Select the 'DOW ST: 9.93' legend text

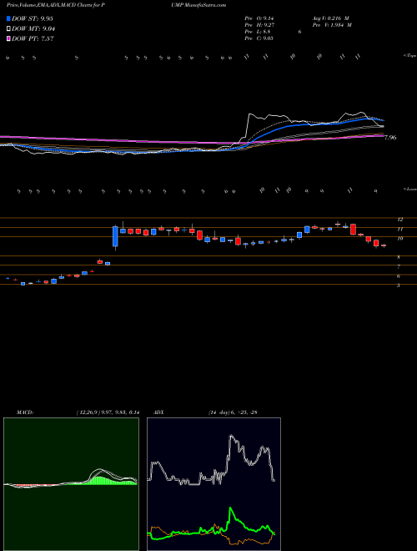[33, 18]
